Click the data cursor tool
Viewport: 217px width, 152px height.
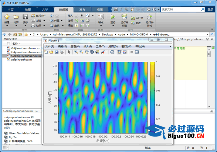pyautogui.click(x=97, y=52)
